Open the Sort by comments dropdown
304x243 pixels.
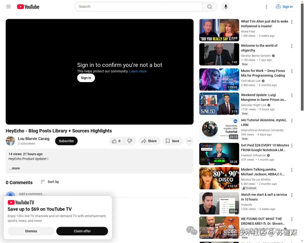click(50, 182)
